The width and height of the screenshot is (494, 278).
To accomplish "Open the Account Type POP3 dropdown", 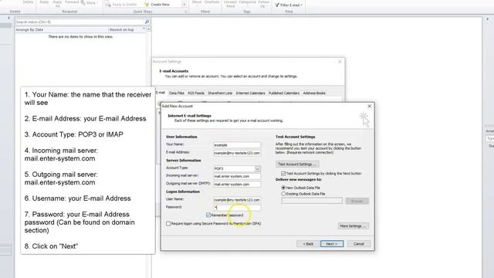I will tap(257, 168).
